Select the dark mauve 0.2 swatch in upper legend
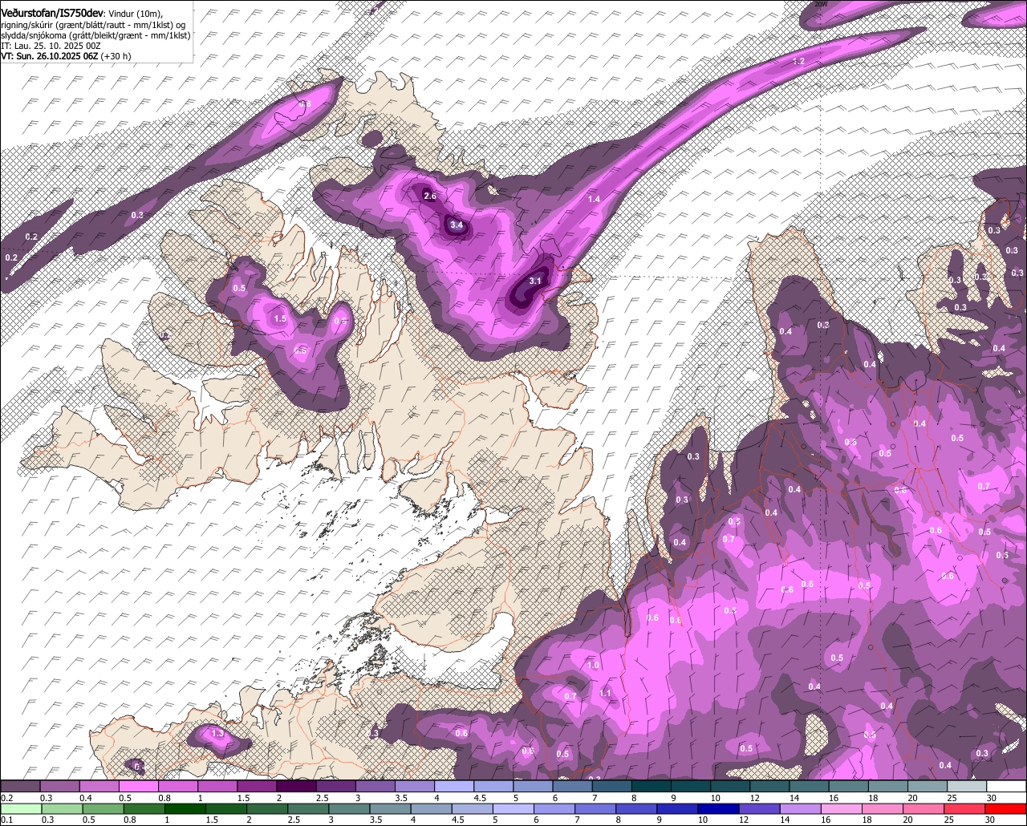 click(x=20, y=786)
